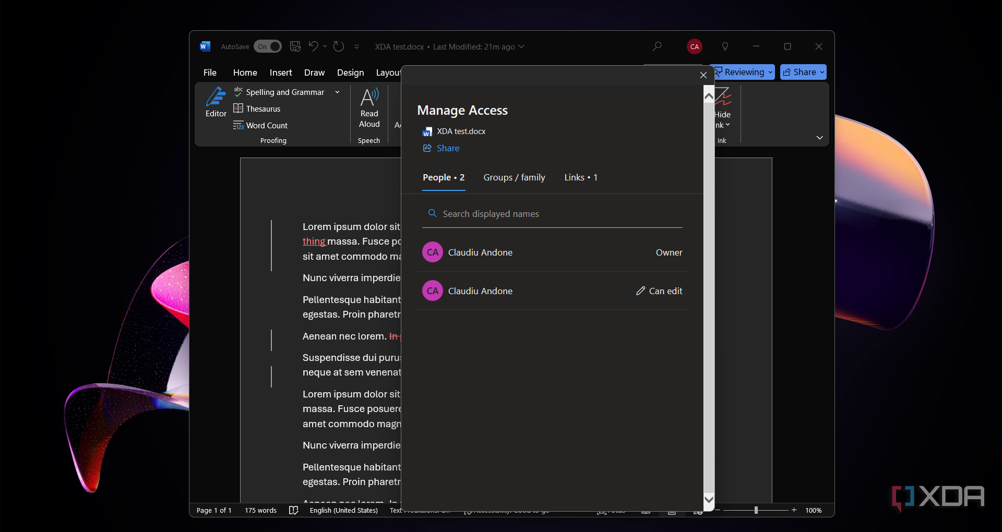
Task: Expand the Spelling and Grammar dropdown arrow
Action: [x=337, y=92]
